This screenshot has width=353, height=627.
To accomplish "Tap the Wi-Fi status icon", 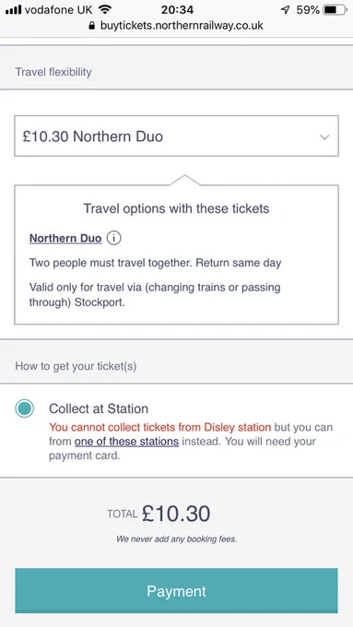I will tap(105, 9).
